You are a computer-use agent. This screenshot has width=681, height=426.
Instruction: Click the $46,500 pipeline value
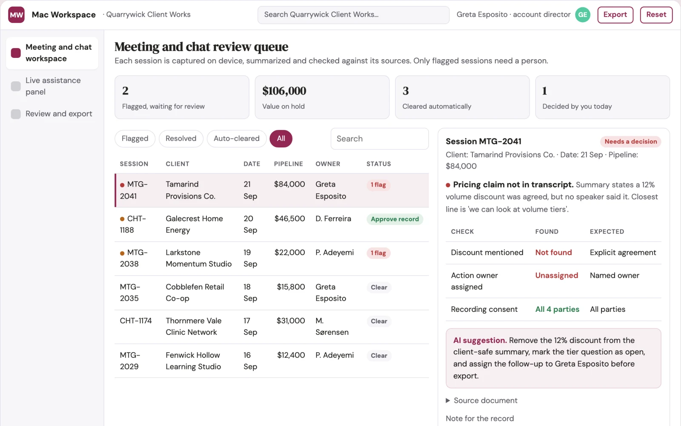(289, 219)
